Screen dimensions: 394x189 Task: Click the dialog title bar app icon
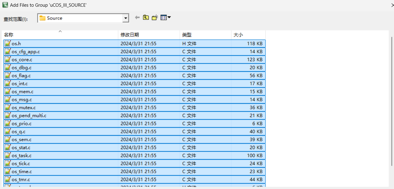(5, 5)
